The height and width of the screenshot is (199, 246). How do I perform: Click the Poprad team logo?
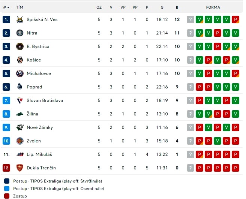[x=20, y=87]
